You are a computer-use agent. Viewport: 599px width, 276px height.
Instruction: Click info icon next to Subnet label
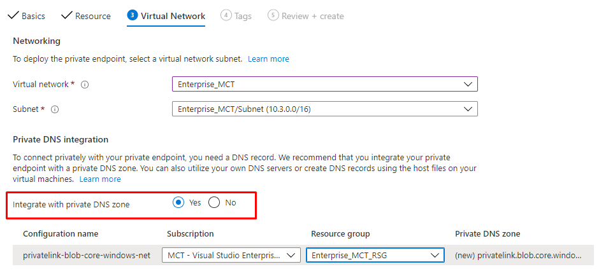(x=55, y=109)
